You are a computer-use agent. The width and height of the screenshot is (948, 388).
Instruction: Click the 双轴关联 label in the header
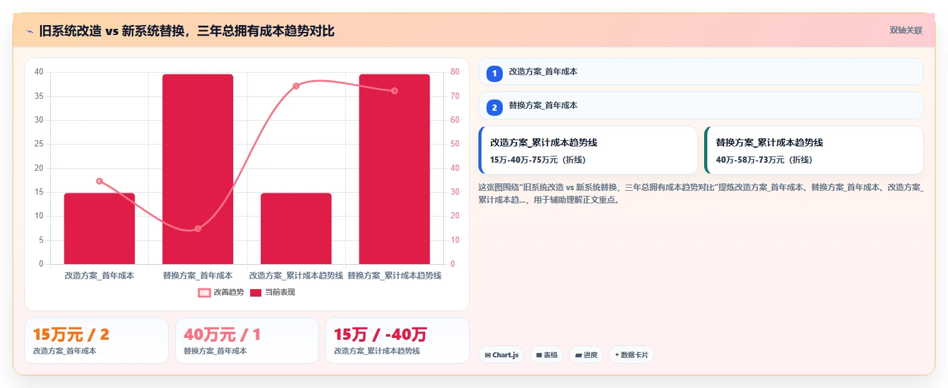coord(905,30)
